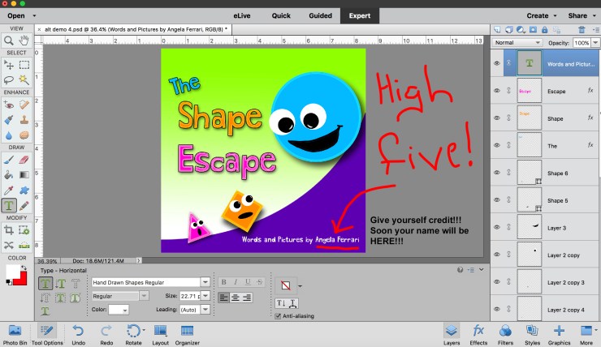Select the Zoom tool
The image size is (601, 347).
point(9,40)
